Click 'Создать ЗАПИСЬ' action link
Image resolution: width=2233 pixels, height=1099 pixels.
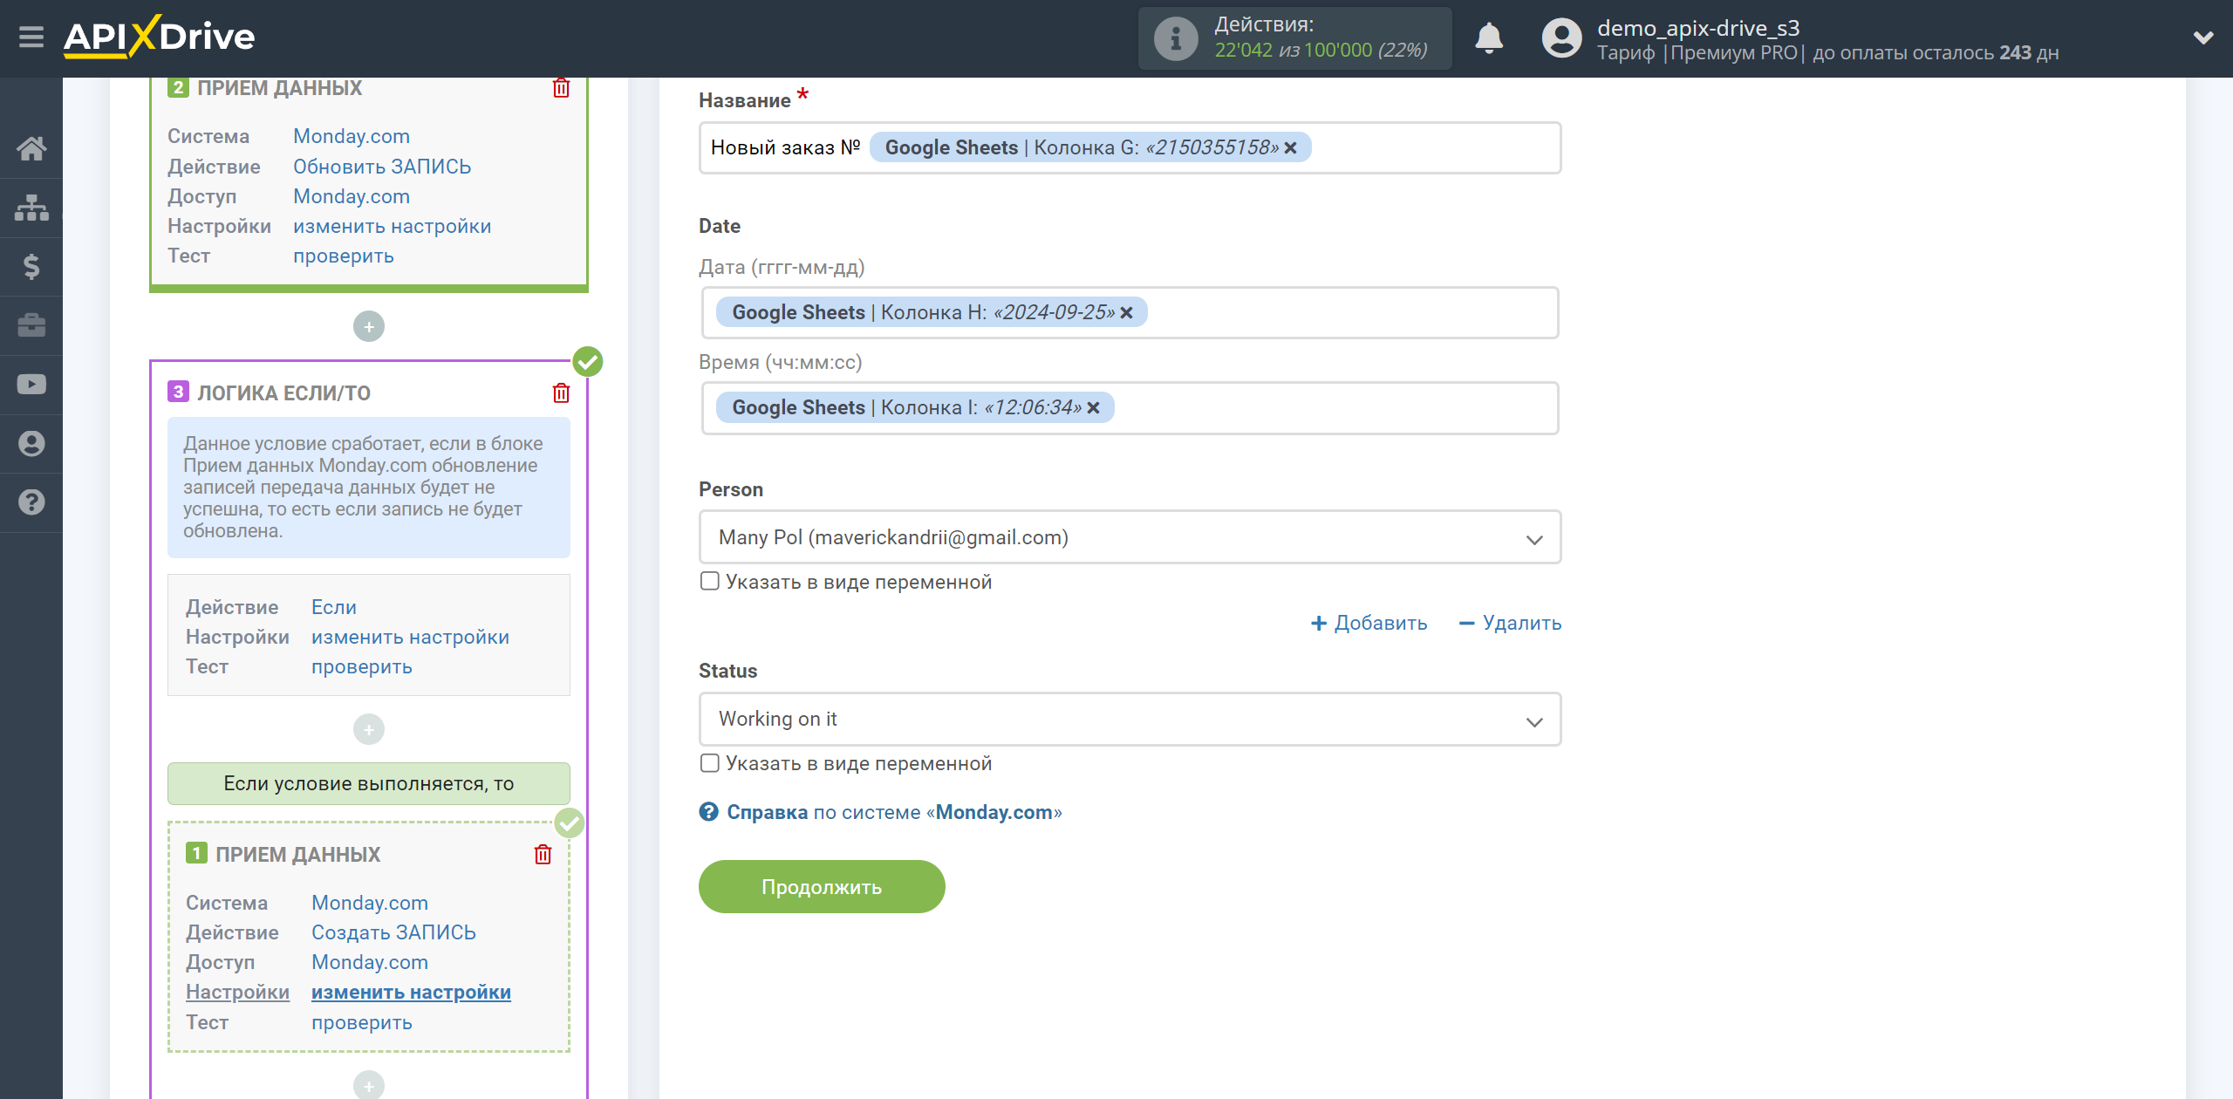click(x=393, y=932)
